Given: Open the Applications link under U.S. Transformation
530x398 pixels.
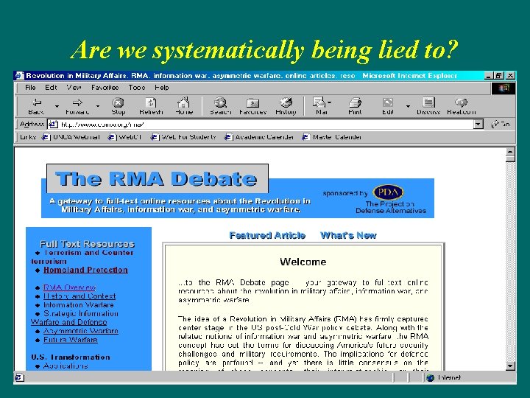Looking at the screenshot, I should (66, 366).
